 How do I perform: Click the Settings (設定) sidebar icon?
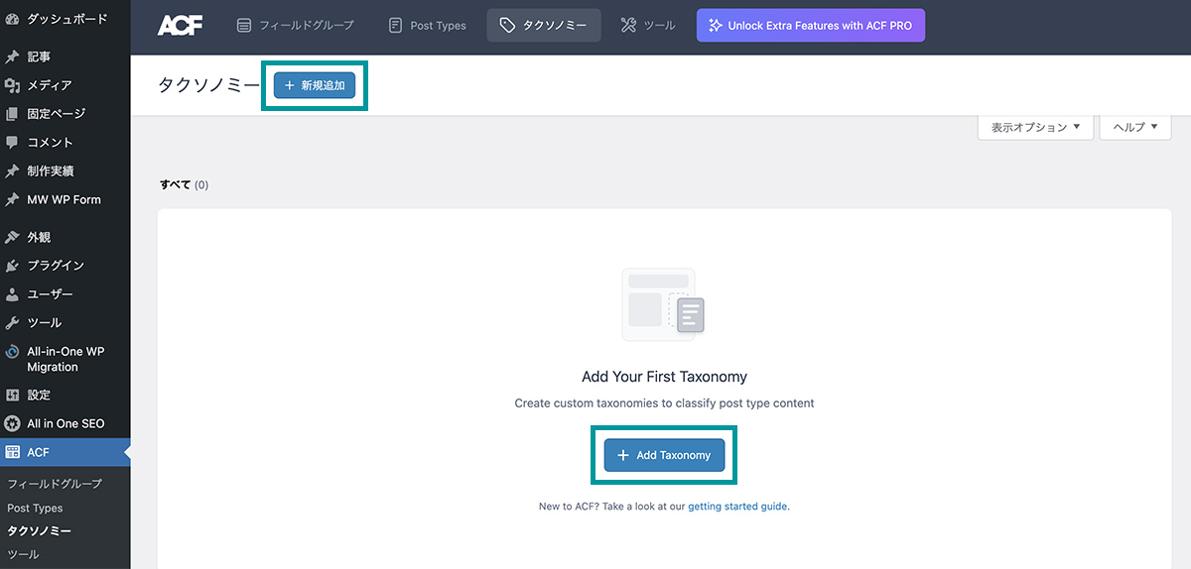point(12,395)
